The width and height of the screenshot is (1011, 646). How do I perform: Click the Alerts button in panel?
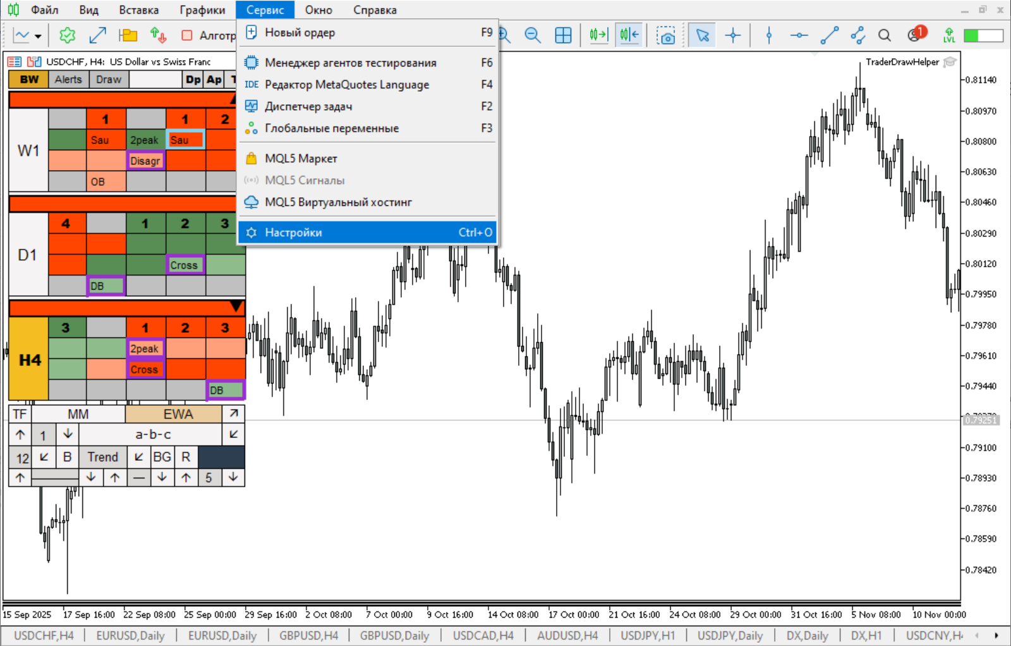coord(68,80)
